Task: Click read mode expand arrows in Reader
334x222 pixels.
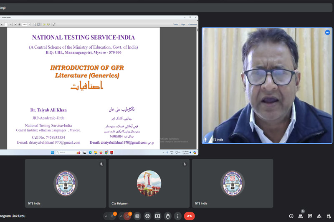Action: 54,25
